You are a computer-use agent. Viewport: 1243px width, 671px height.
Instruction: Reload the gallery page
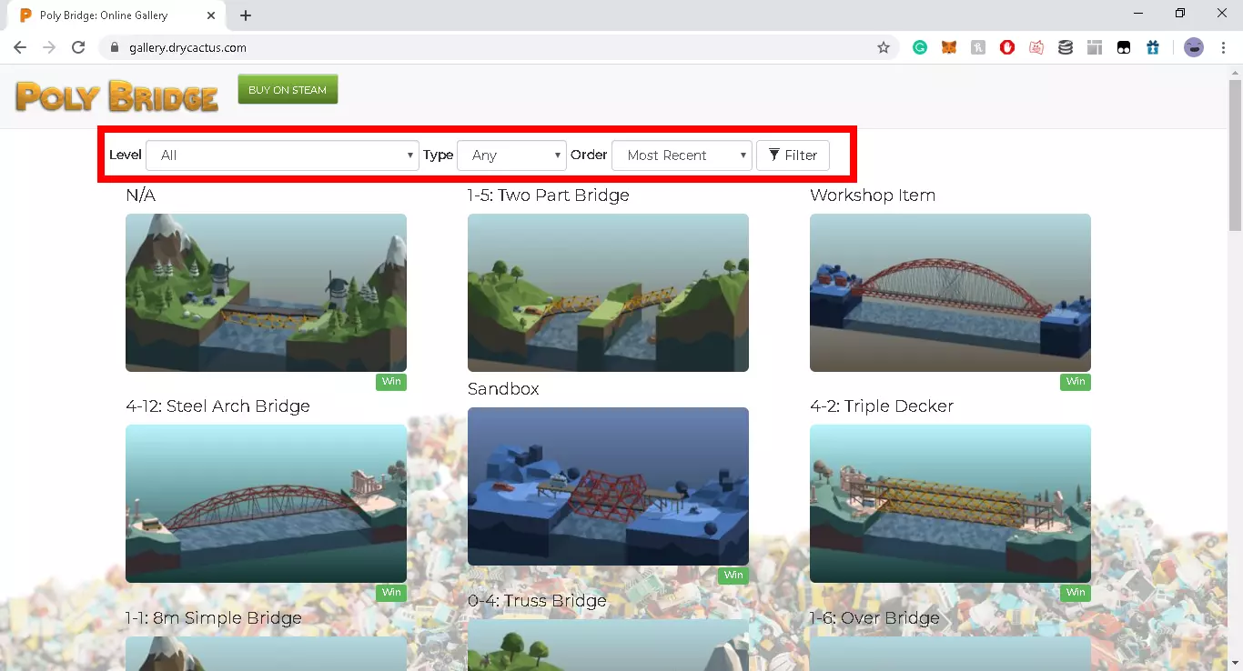[x=78, y=47]
